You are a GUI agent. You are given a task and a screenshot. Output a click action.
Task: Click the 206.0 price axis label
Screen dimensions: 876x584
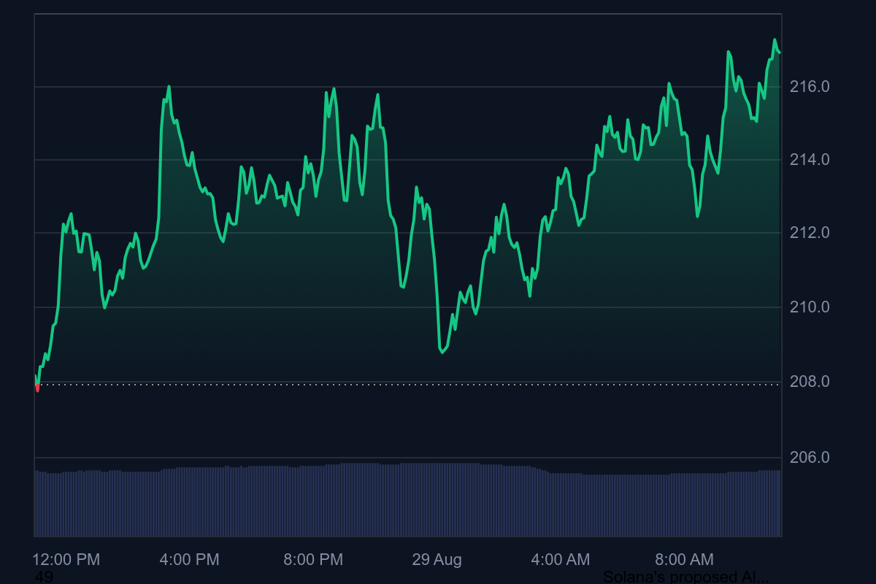pyautogui.click(x=810, y=458)
